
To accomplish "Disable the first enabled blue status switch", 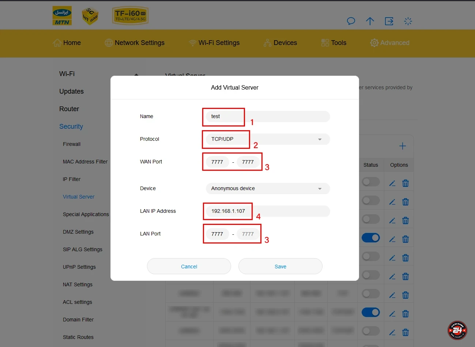I will pos(370,238).
